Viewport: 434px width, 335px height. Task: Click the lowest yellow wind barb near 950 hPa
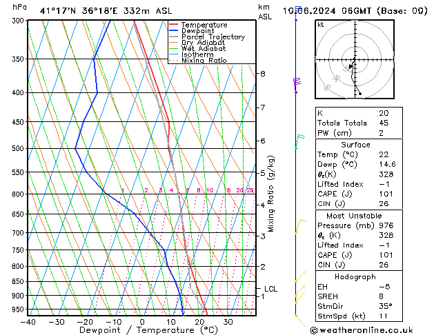pos(298,318)
